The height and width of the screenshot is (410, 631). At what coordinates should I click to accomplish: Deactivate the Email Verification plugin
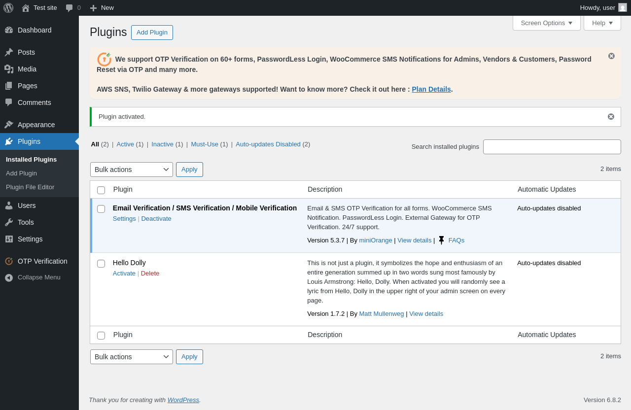156,219
